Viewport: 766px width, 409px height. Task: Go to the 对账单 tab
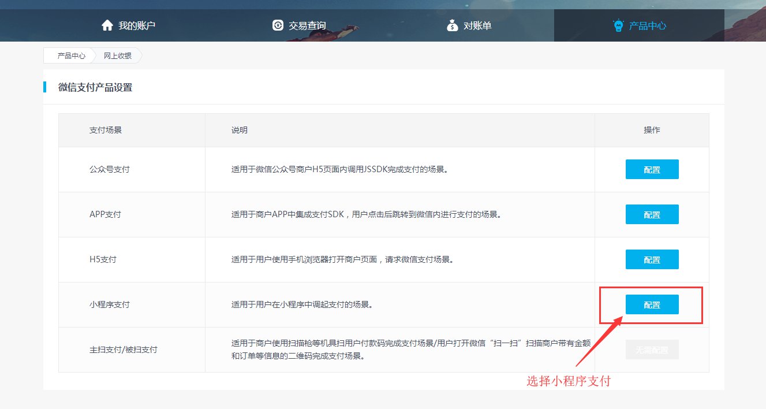pyautogui.click(x=469, y=25)
